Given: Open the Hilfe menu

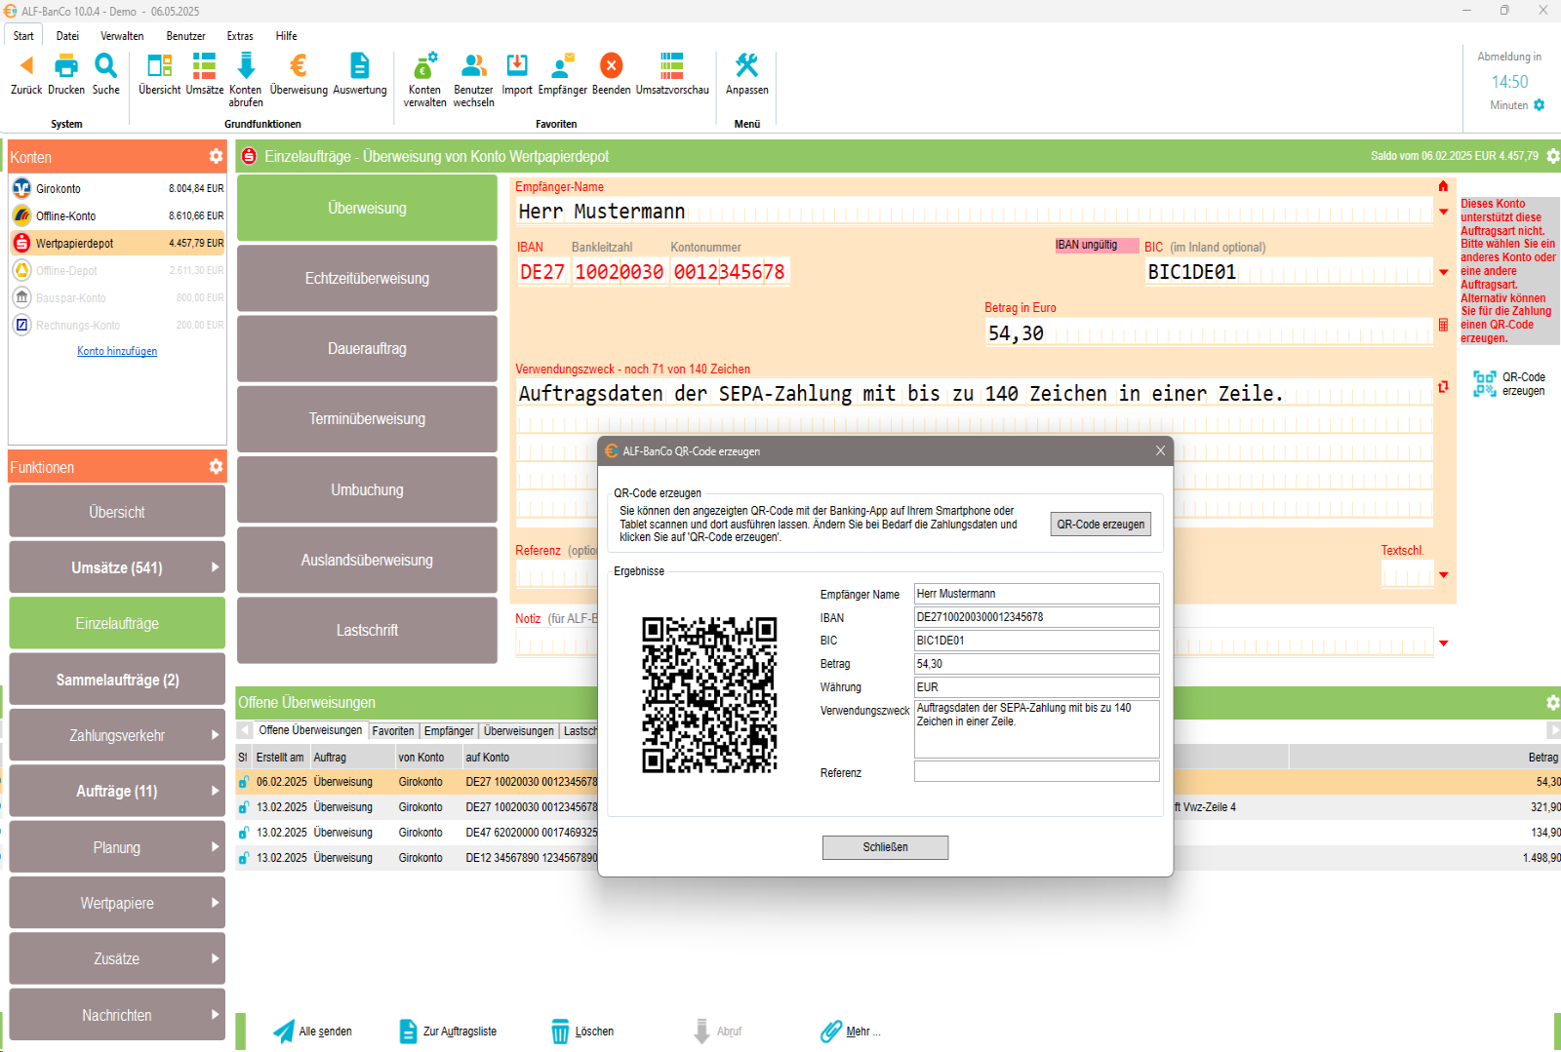Looking at the screenshot, I should point(286,36).
